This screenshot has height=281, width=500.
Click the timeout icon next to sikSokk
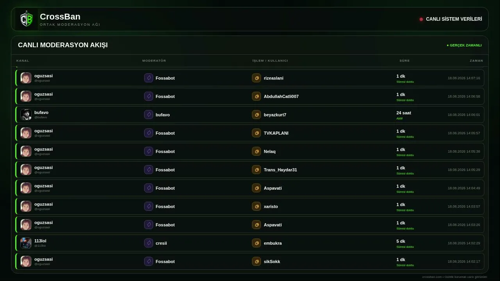[x=256, y=261]
